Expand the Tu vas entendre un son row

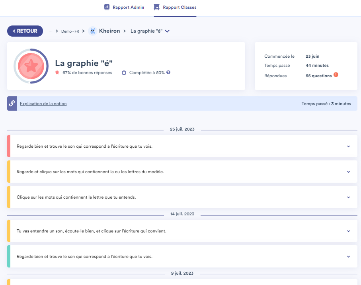click(182, 231)
